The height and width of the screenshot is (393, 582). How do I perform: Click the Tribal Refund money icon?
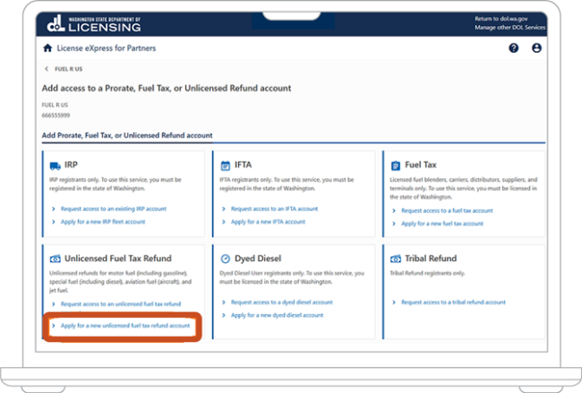pos(396,259)
